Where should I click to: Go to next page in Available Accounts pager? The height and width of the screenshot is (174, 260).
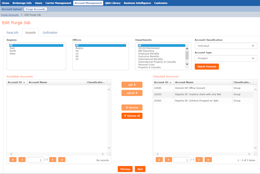pos(53,160)
